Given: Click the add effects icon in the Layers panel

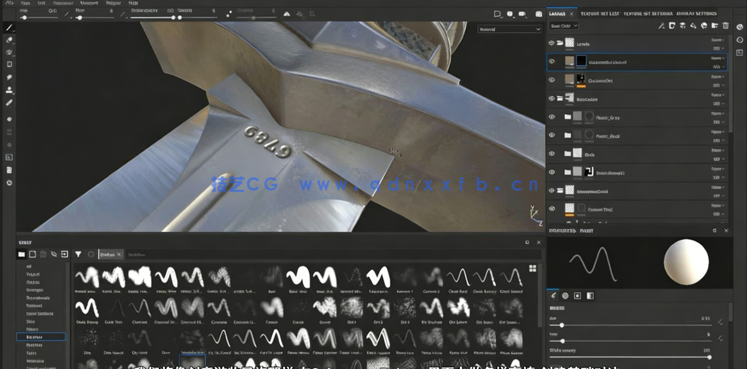Looking at the screenshot, I should tap(661, 26).
